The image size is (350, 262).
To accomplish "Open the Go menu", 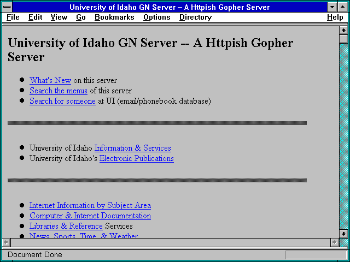I will [81, 17].
